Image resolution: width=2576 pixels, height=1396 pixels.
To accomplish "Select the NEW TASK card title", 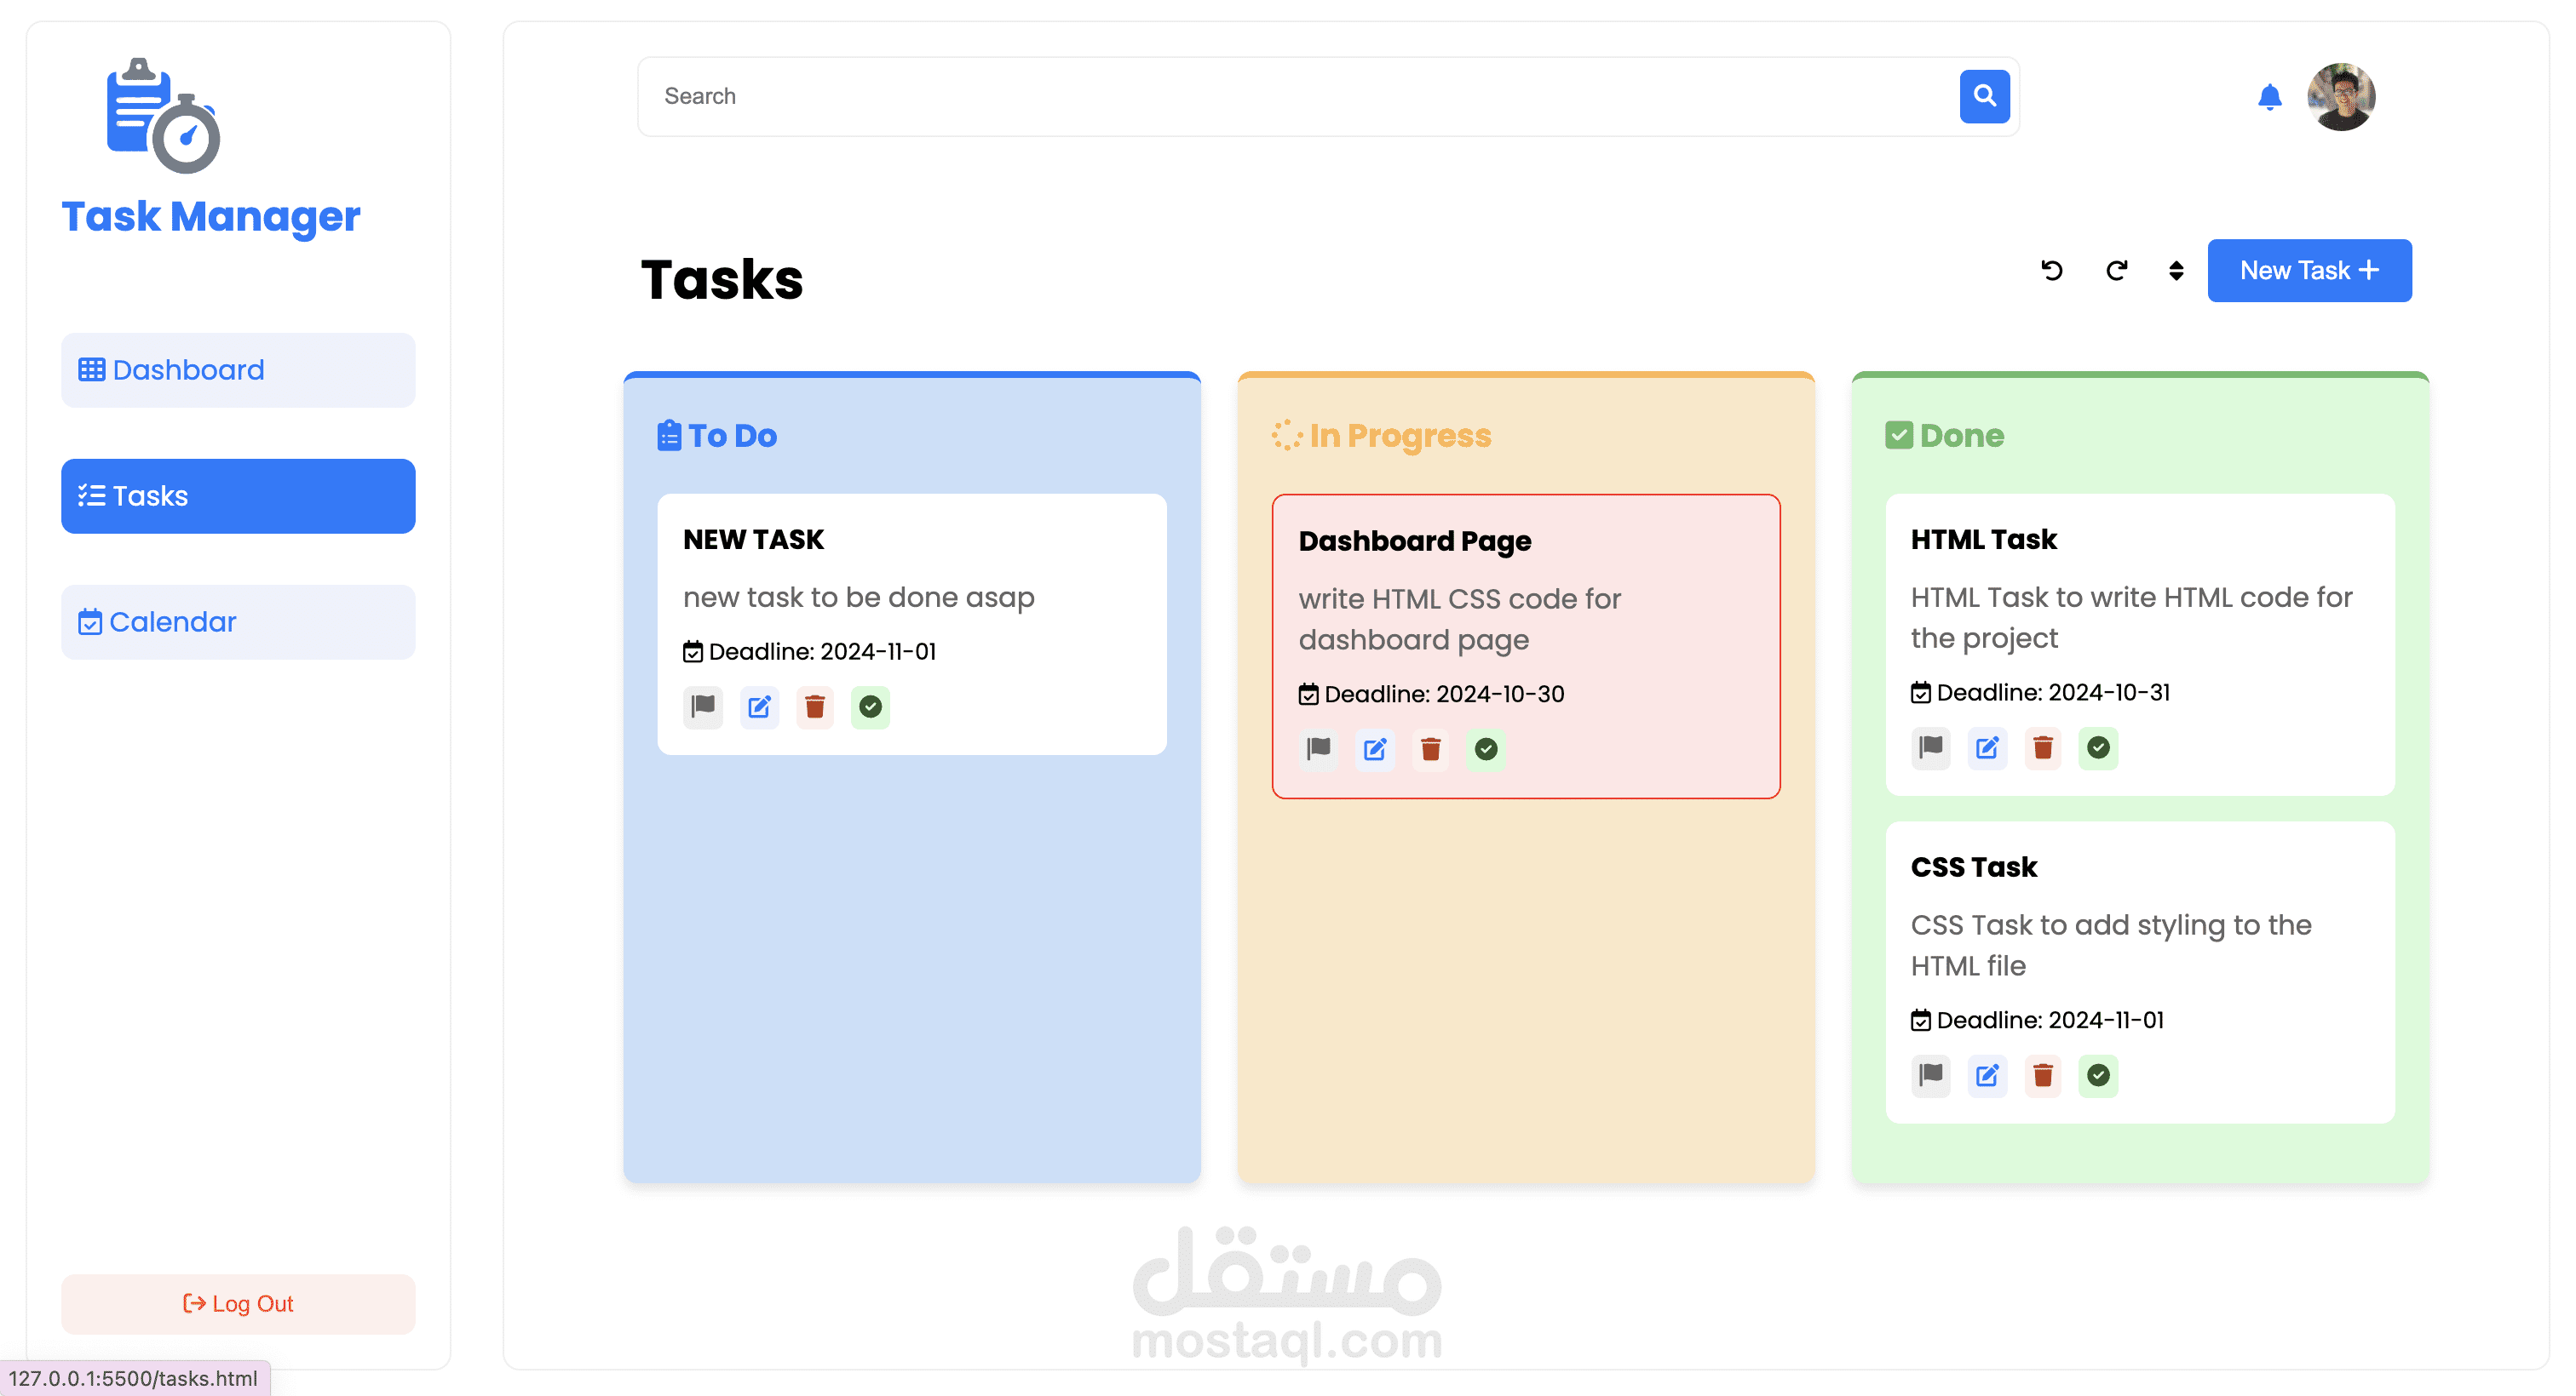I will (x=753, y=540).
